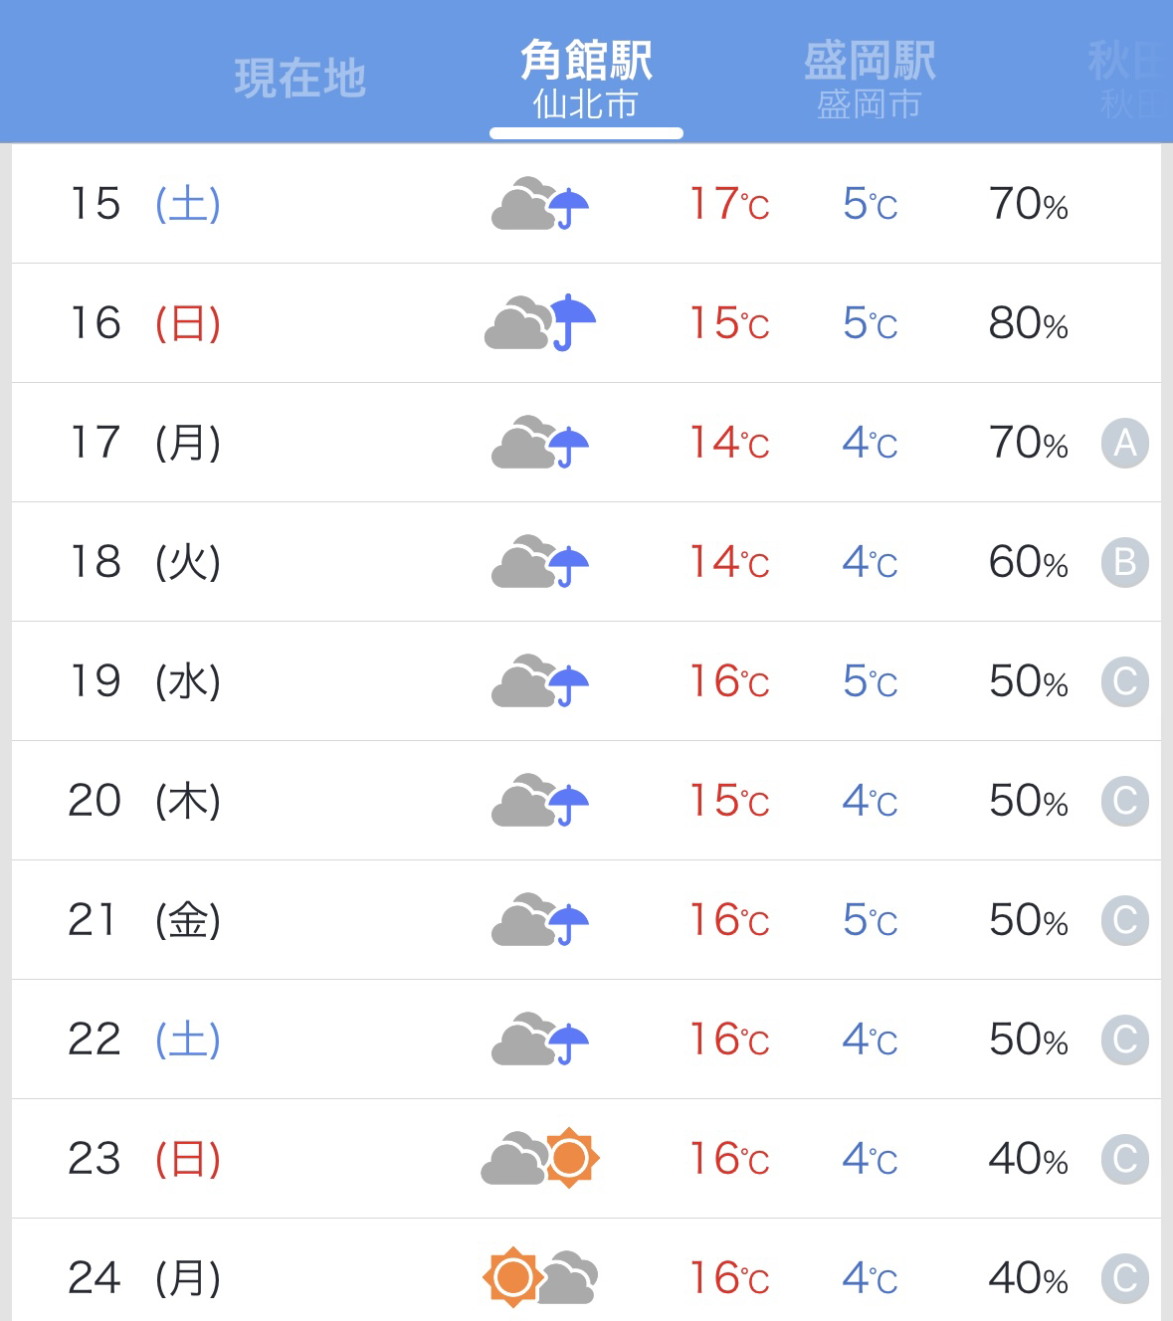Click the 80% precipitation value on the 16th
The width and height of the screenshot is (1173, 1321).
tap(1029, 323)
